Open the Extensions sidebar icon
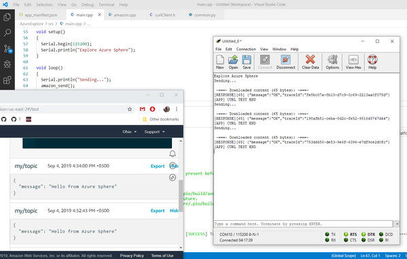The width and height of the screenshot is (407, 259). point(7,80)
